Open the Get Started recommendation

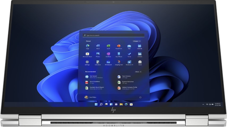pyautogui.click(x=94, y=77)
